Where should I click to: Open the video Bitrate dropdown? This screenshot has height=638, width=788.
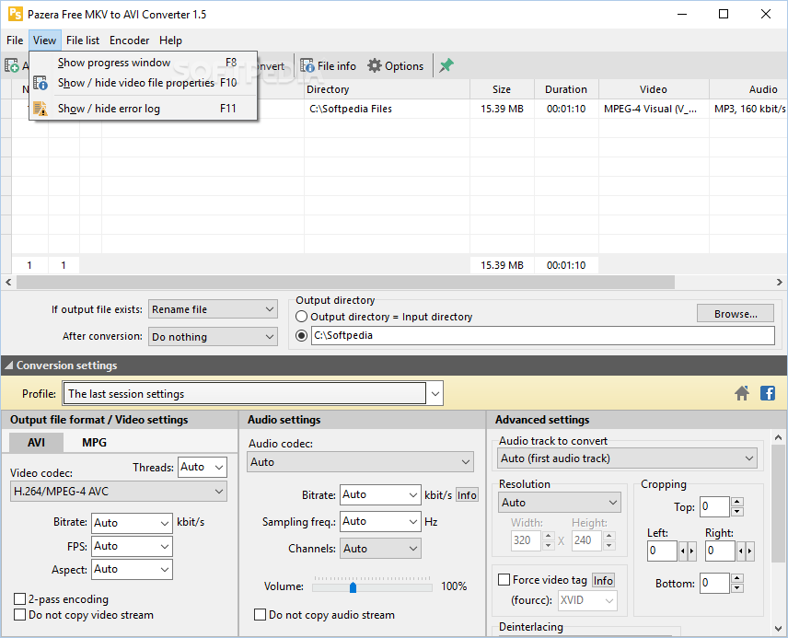coord(133,523)
